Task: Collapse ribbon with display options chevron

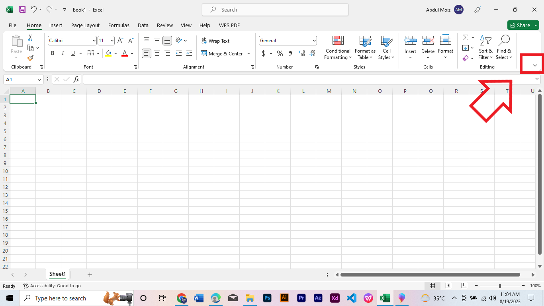Action: tap(535, 65)
